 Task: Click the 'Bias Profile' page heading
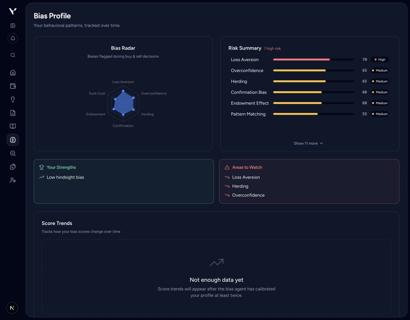coord(52,16)
